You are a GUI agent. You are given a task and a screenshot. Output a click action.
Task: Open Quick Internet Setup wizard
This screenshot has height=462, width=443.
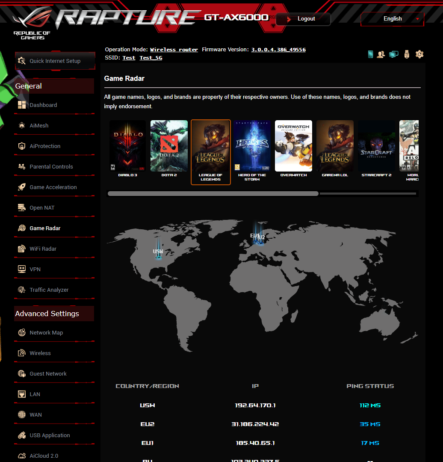click(x=55, y=61)
